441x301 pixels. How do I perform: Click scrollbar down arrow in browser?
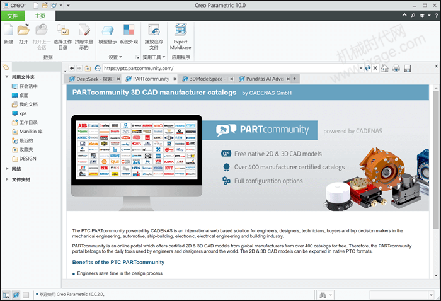pos(436,275)
